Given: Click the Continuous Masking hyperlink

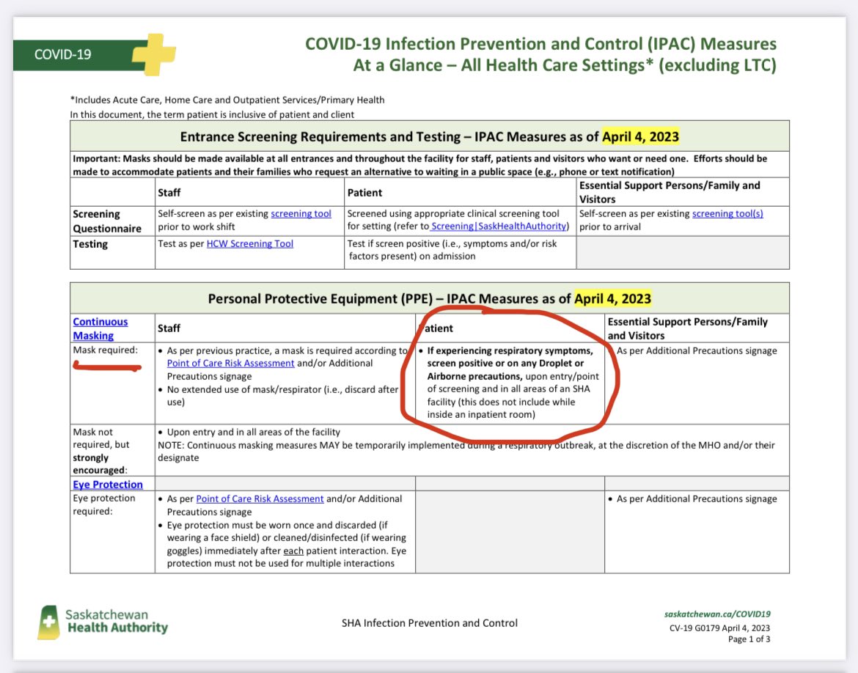Looking at the screenshot, I should pos(100,327).
